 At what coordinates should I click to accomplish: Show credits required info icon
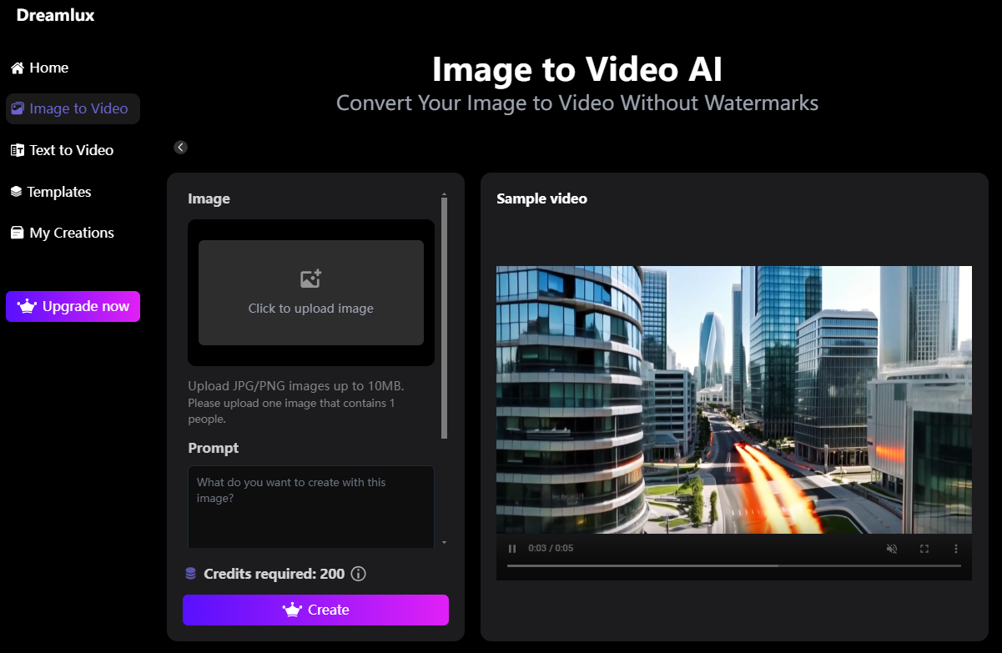(359, 574)
